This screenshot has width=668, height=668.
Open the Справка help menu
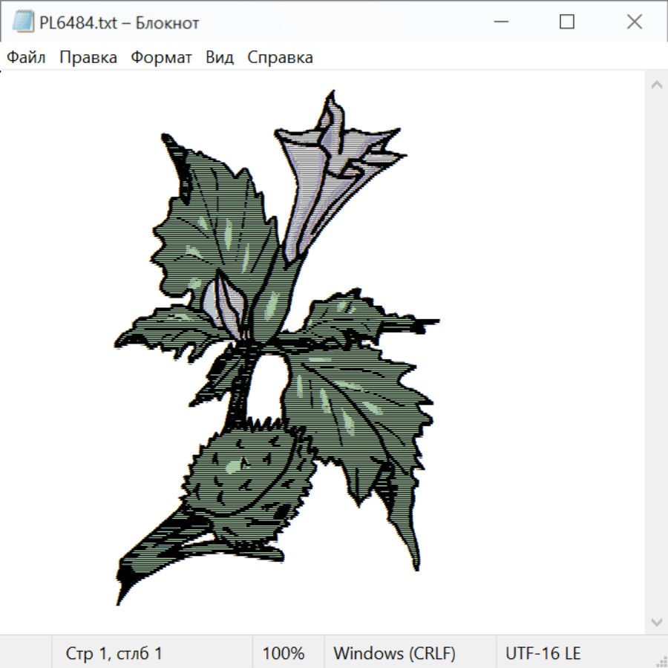pyautogui.click(x=280, y=58)
